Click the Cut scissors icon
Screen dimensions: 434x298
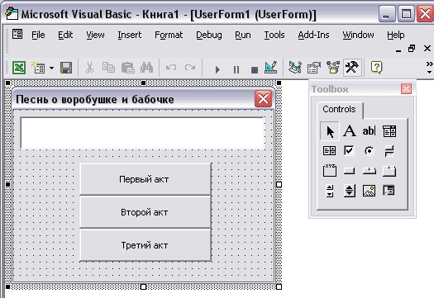click(89, 68)
